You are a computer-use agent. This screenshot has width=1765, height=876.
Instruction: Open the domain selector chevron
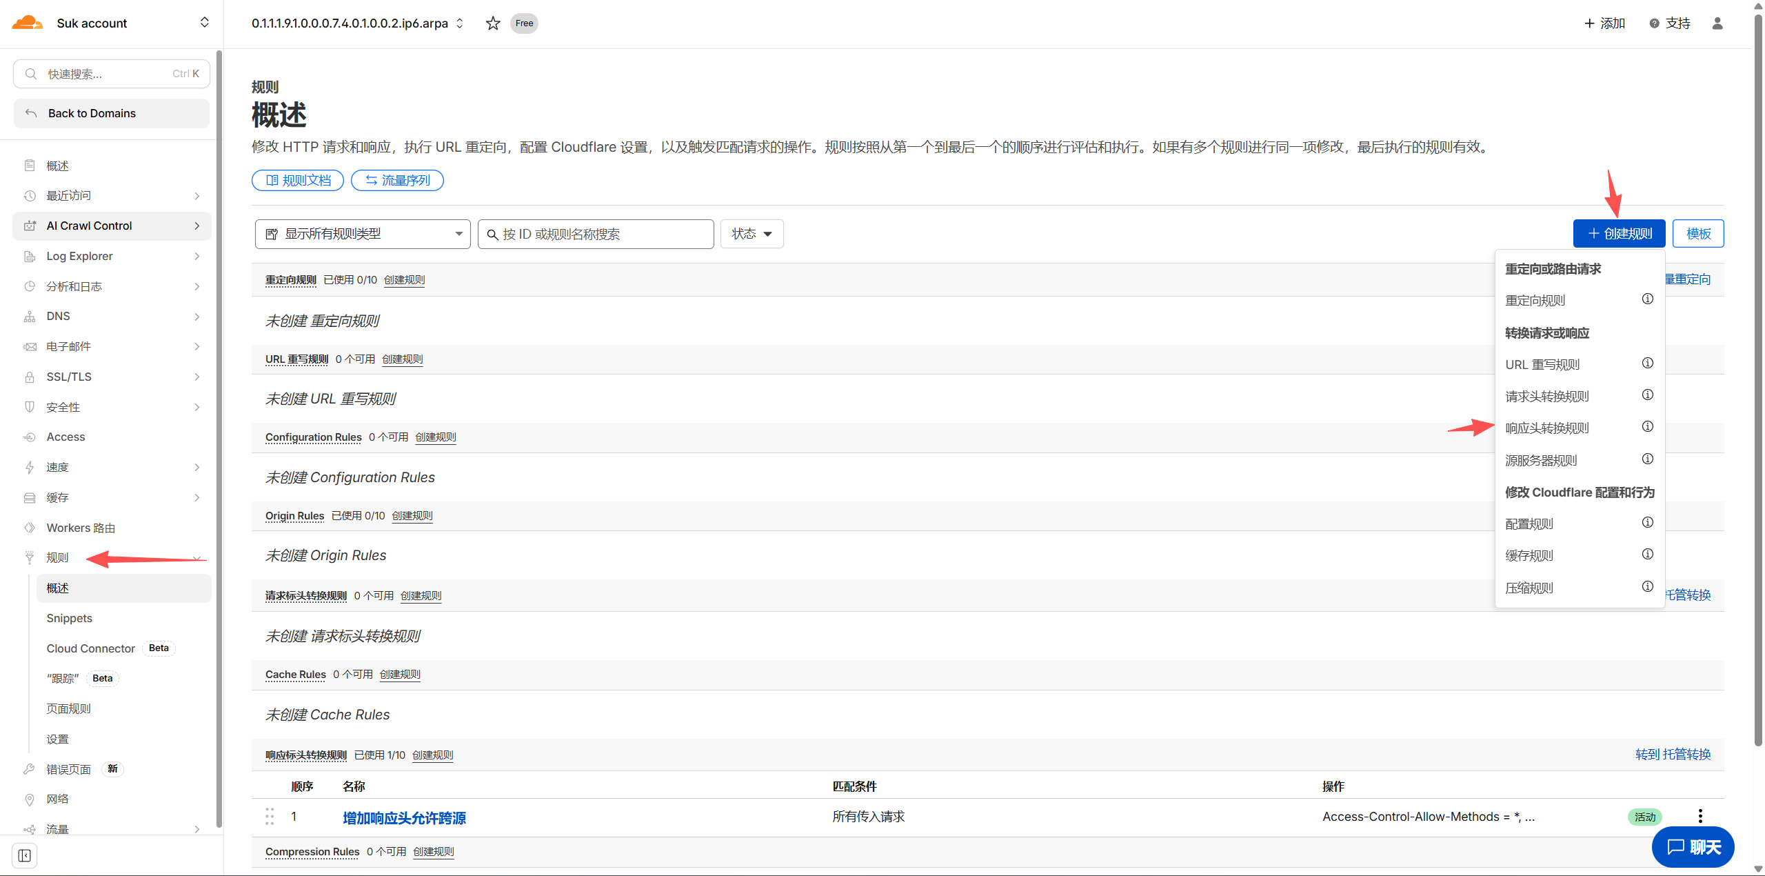point(460,23)
